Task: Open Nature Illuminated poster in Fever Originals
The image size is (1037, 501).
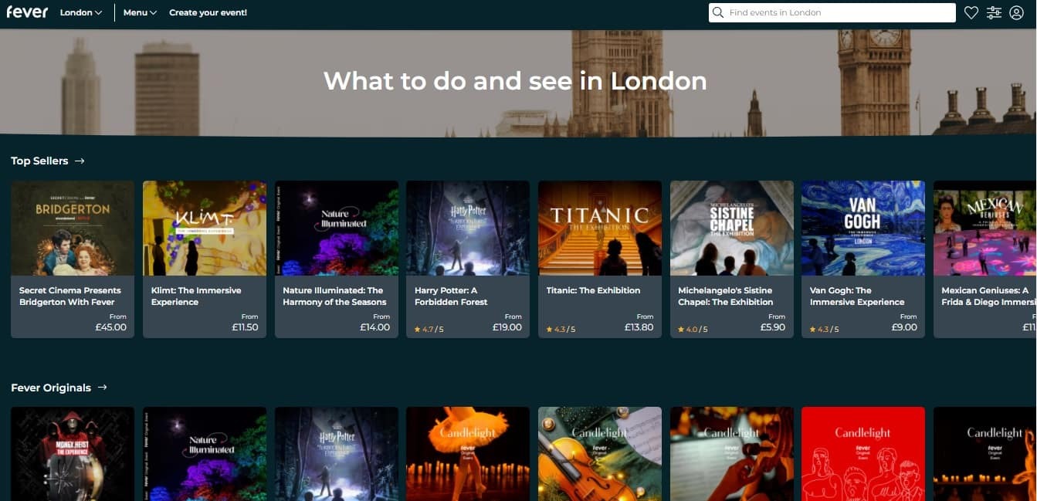Action: pyautogui.click(x=205, y=454)
